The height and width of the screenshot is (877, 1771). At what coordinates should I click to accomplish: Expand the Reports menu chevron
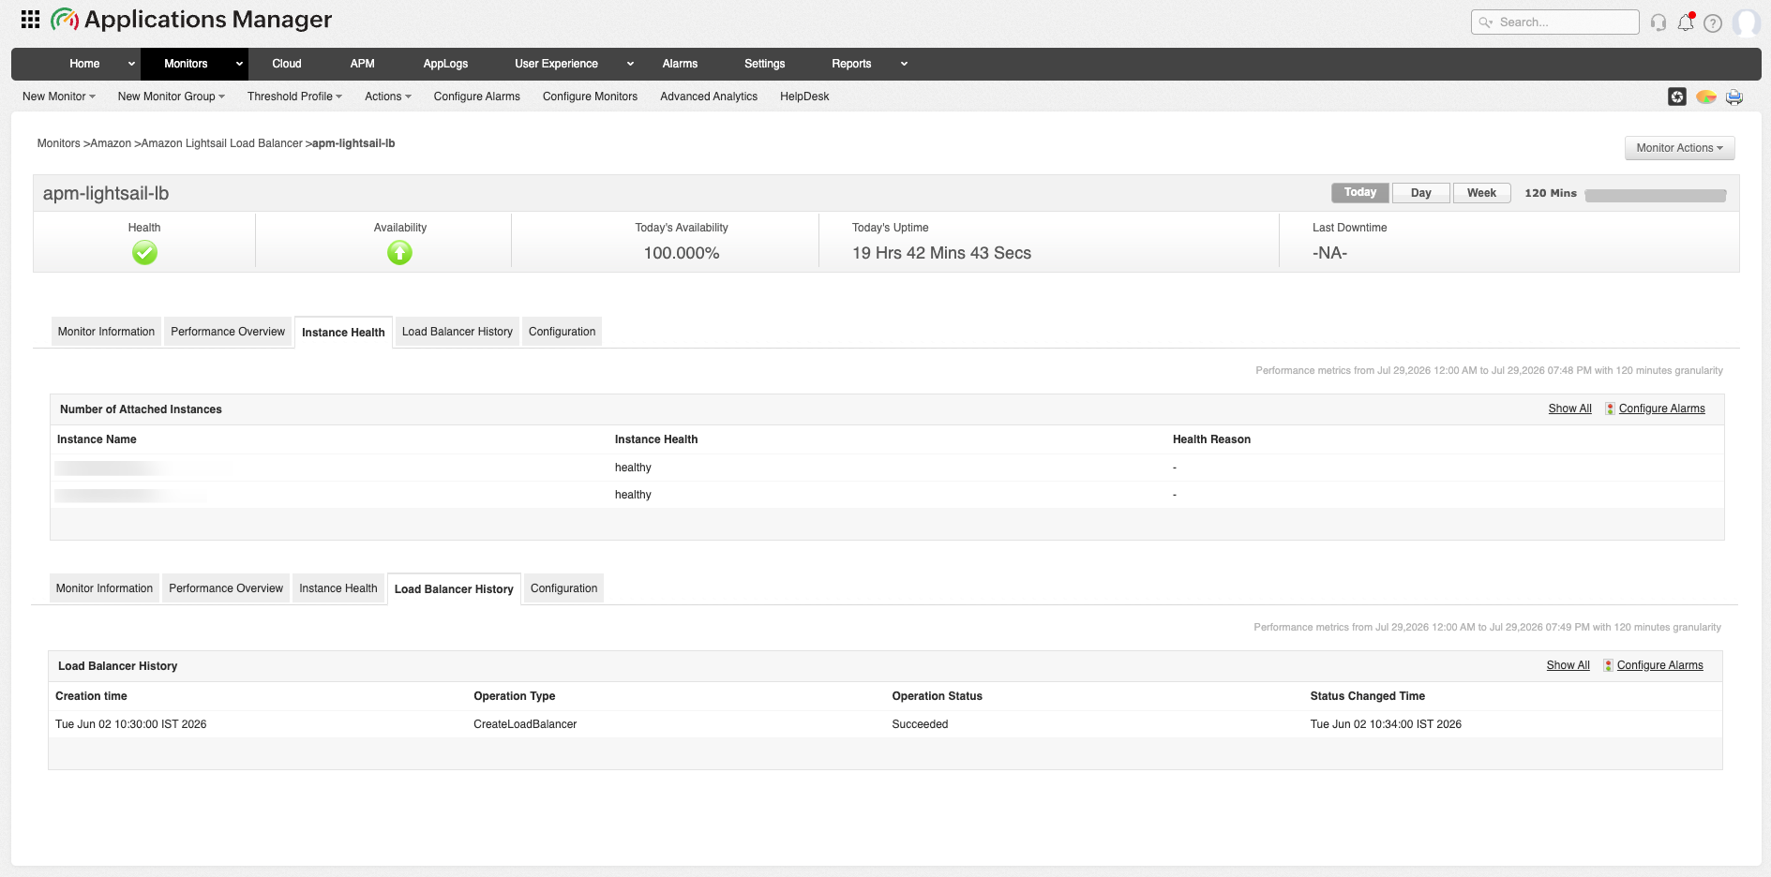904,64
